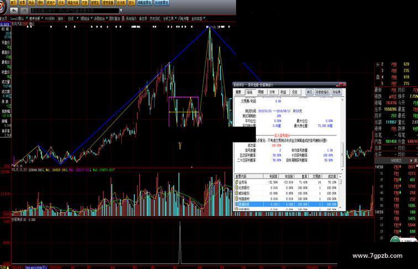Sort by the 成功率 column header
Image resolution: width=418 pixels, height=269 pixels.
tap(331, 176)
